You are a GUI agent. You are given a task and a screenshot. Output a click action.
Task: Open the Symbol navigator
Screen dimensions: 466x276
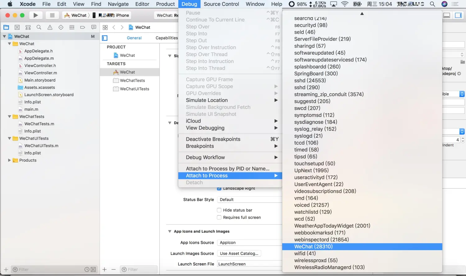coord(28,27)
